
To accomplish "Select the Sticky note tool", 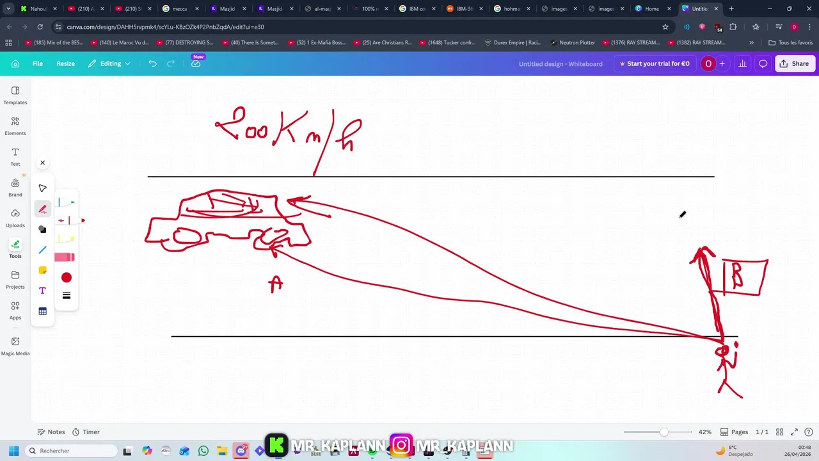I will click(43, 270).
